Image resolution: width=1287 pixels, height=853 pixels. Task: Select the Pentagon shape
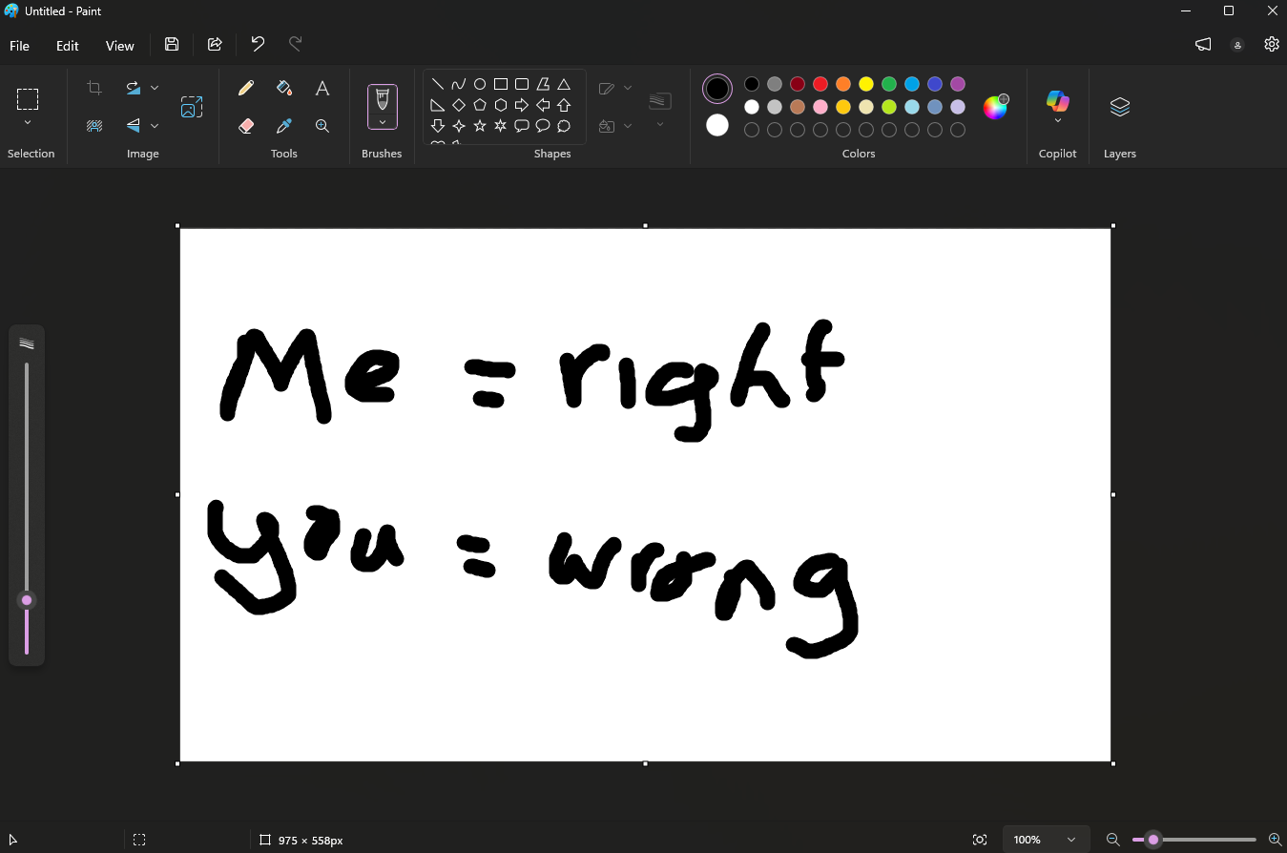click(480, 105)
